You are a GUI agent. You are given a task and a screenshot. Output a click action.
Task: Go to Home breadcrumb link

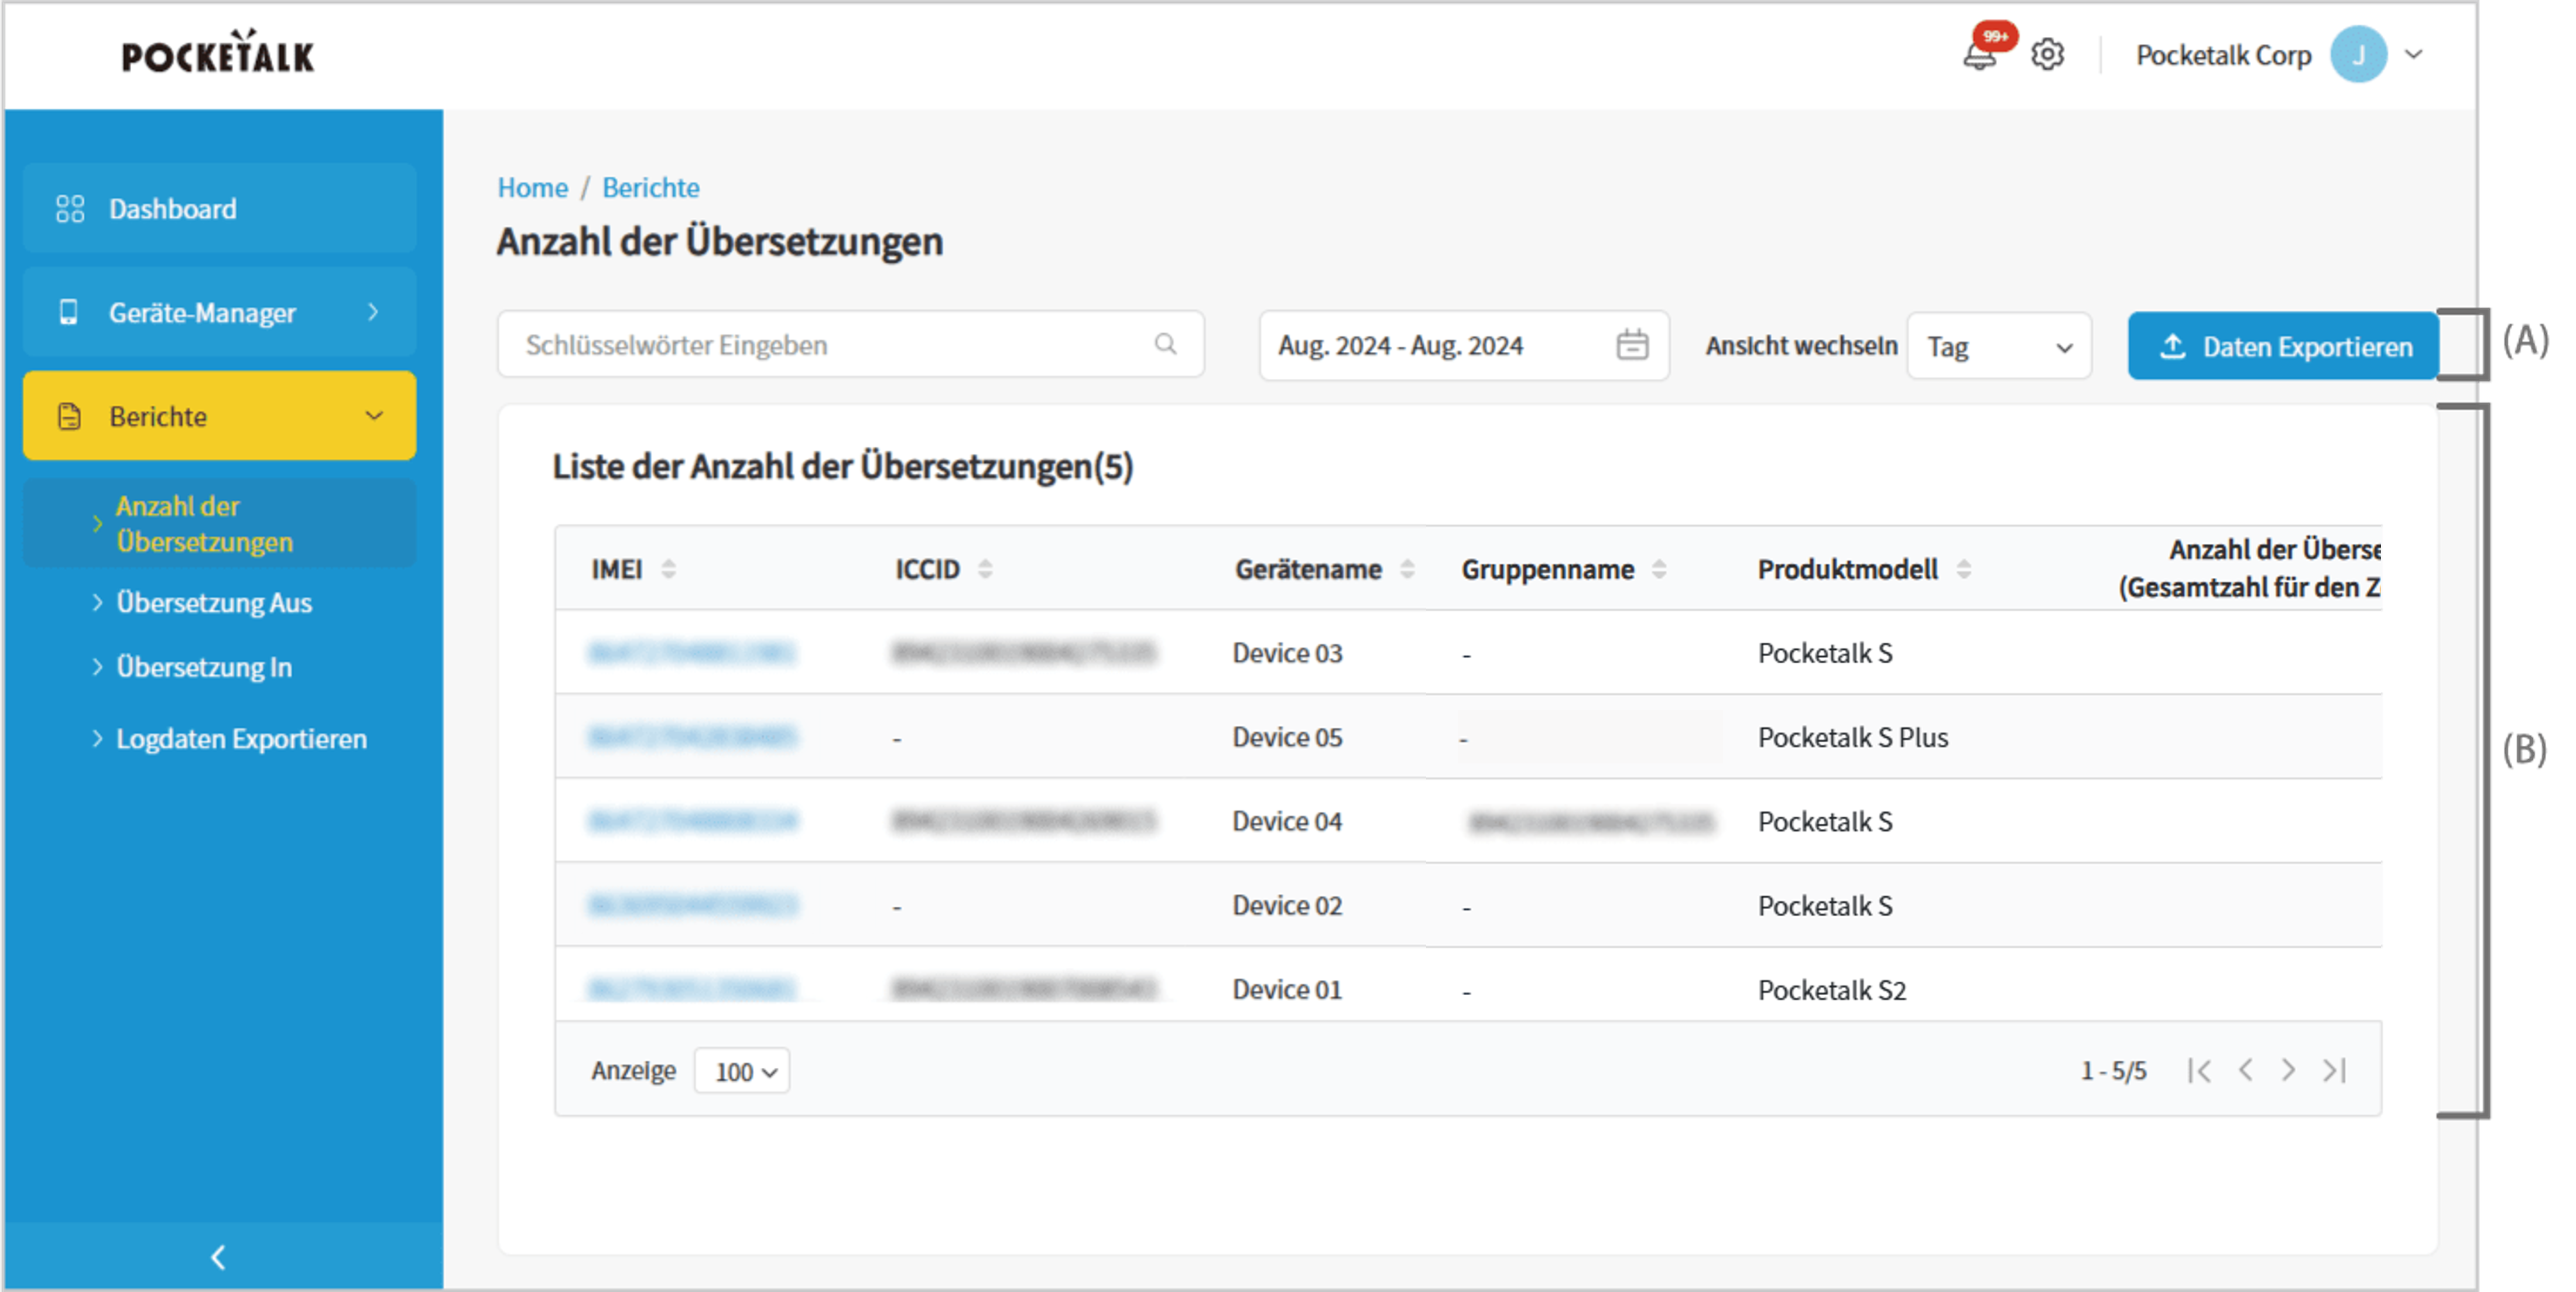[x=533, y=187]
